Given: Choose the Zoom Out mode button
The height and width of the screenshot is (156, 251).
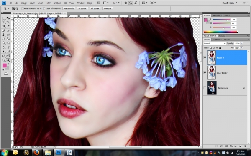Looking at the screenshot, I should point(17,9).
